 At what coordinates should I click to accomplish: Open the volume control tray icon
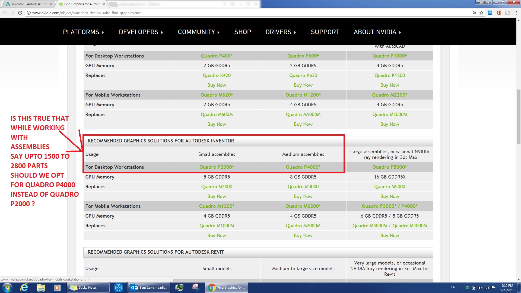[x=481, y=288]
